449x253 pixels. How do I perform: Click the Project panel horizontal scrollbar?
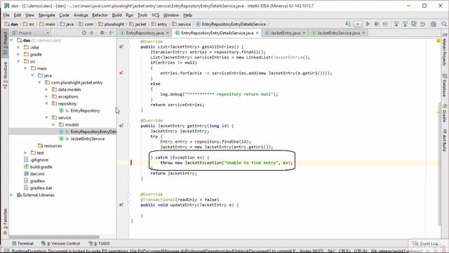[55, 237]
